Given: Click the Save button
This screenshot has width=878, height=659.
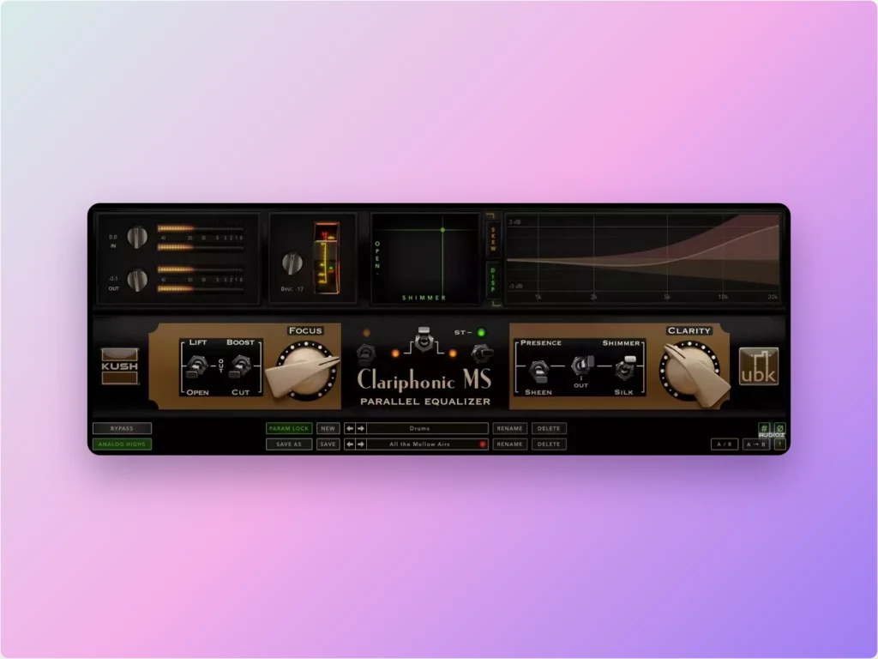Looking at the screenshot, I should (328, 444).
